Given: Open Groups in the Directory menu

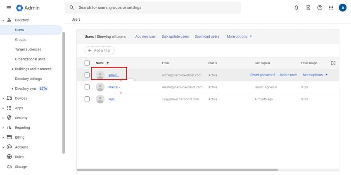Looking at the screenshot, I should click(20, 40).
